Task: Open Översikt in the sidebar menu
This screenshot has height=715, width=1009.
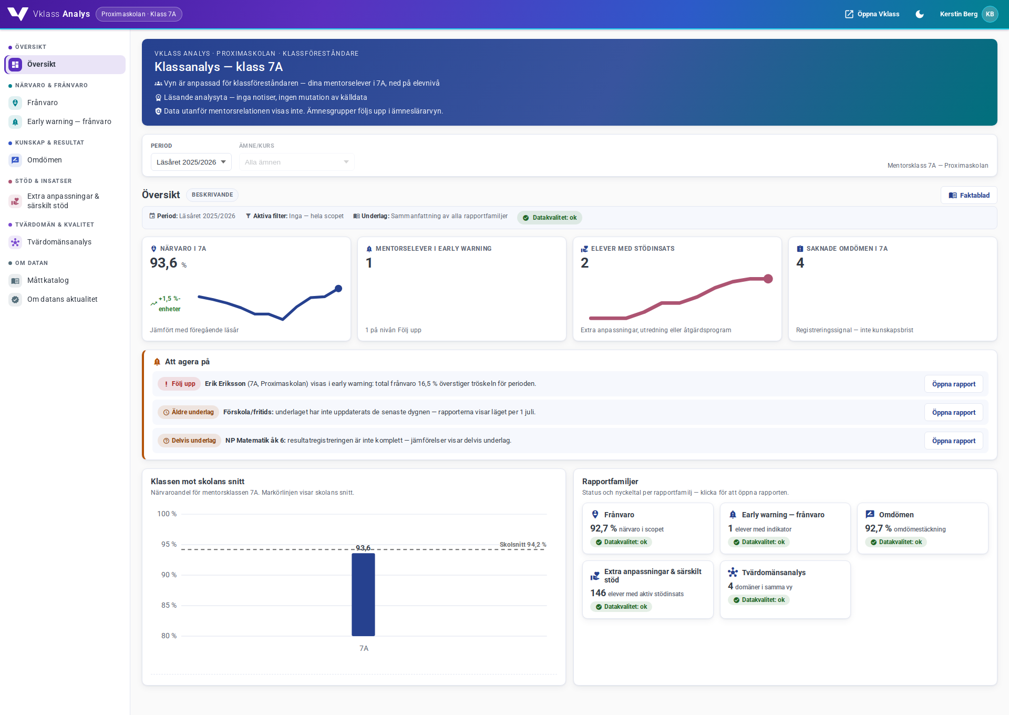Action: [65, 65]
